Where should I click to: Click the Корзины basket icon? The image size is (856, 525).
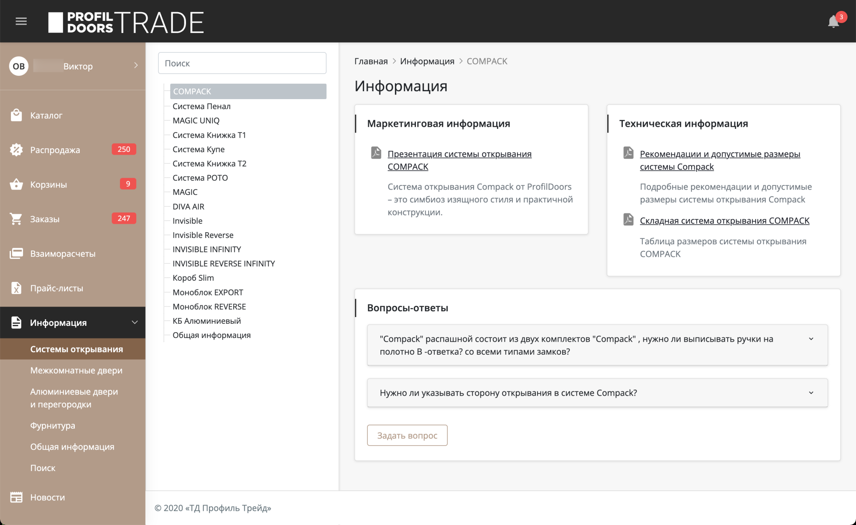16,184
